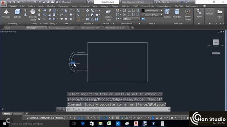Viewport: 227px width, 127px height.
Task: Open the Groups panel button
Action: tap(210, 12)
